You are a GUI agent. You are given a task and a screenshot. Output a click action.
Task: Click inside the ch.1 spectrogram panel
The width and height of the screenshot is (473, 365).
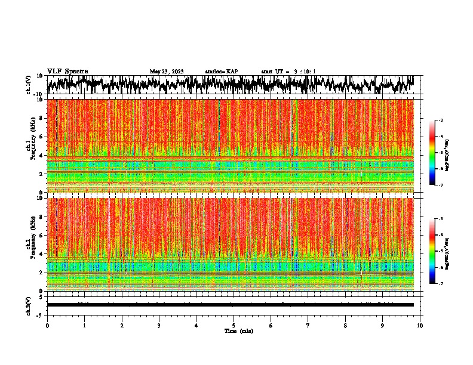(231, 146)
